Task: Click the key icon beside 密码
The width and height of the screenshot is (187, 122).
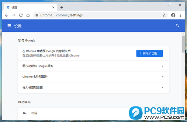Action: pos(25,113)
